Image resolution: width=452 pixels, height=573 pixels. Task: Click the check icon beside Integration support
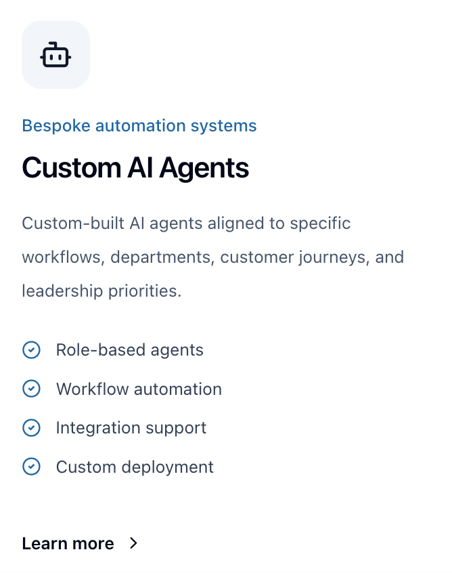click(32, 428)
